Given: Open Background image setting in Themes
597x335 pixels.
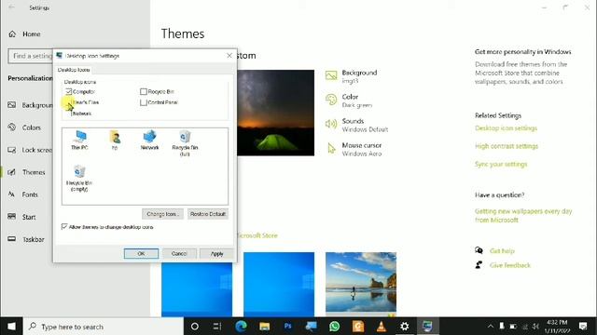Looking at the screenshot, I should (351, 76).
